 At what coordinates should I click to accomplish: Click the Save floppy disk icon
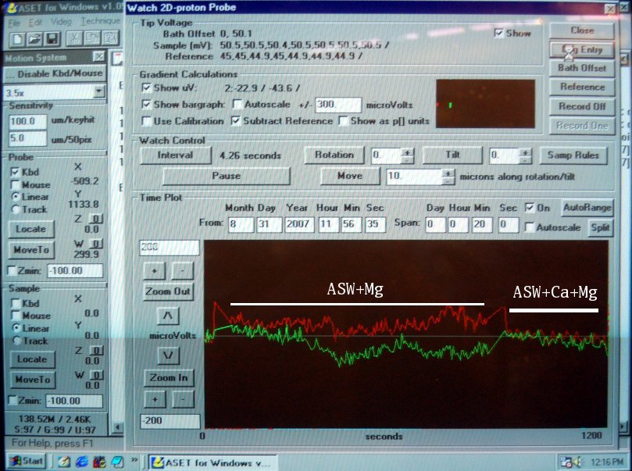(x=53, y=39)
